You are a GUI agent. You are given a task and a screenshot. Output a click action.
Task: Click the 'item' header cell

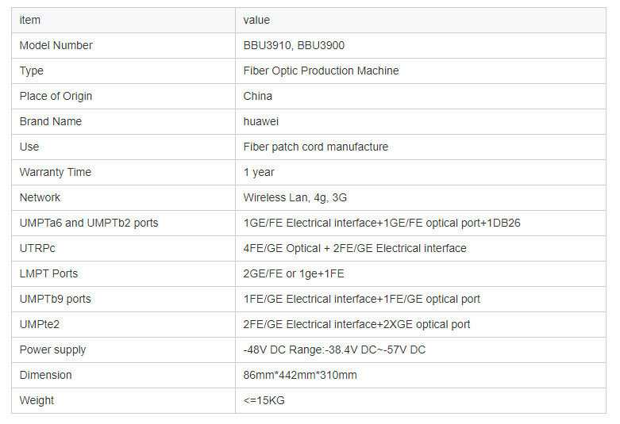29,20
